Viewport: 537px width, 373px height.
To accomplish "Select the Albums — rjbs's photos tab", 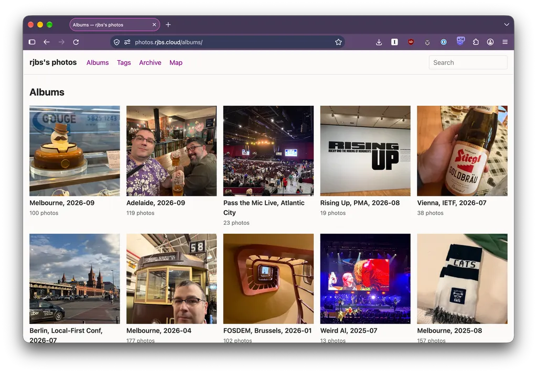I will point(115,25).
